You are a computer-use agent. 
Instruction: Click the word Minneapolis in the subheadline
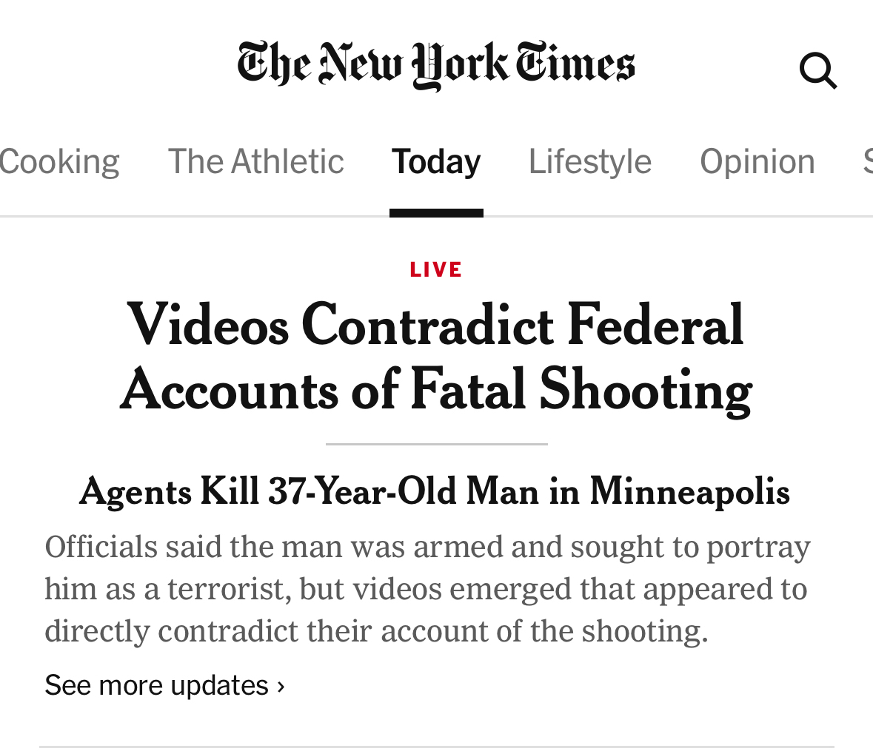tap(689, 491)
